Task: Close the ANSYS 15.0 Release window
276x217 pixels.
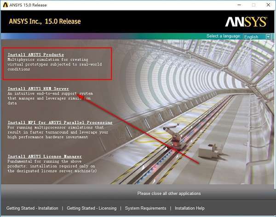Action: pyautogui.click(x=268, y=5)
